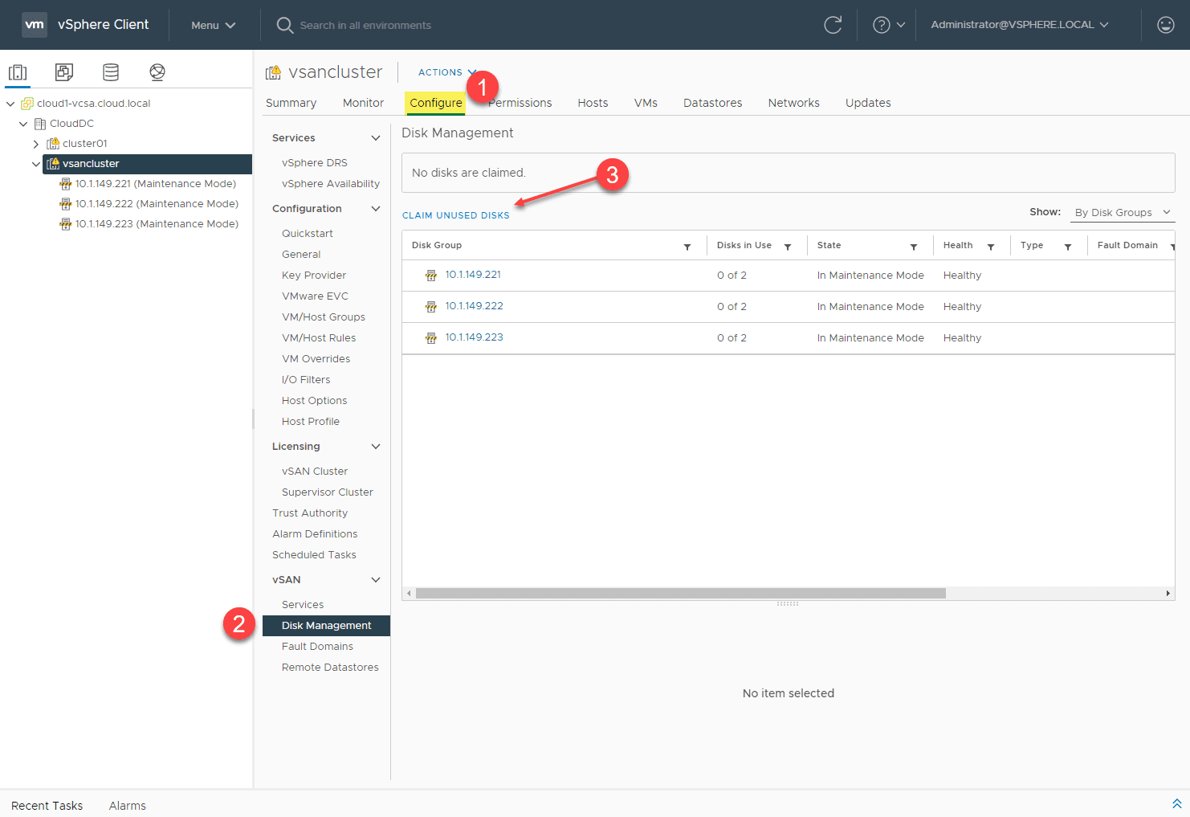
Task: Open the VMs and Templates inventory icon
Action: click(x=64, y=72)
